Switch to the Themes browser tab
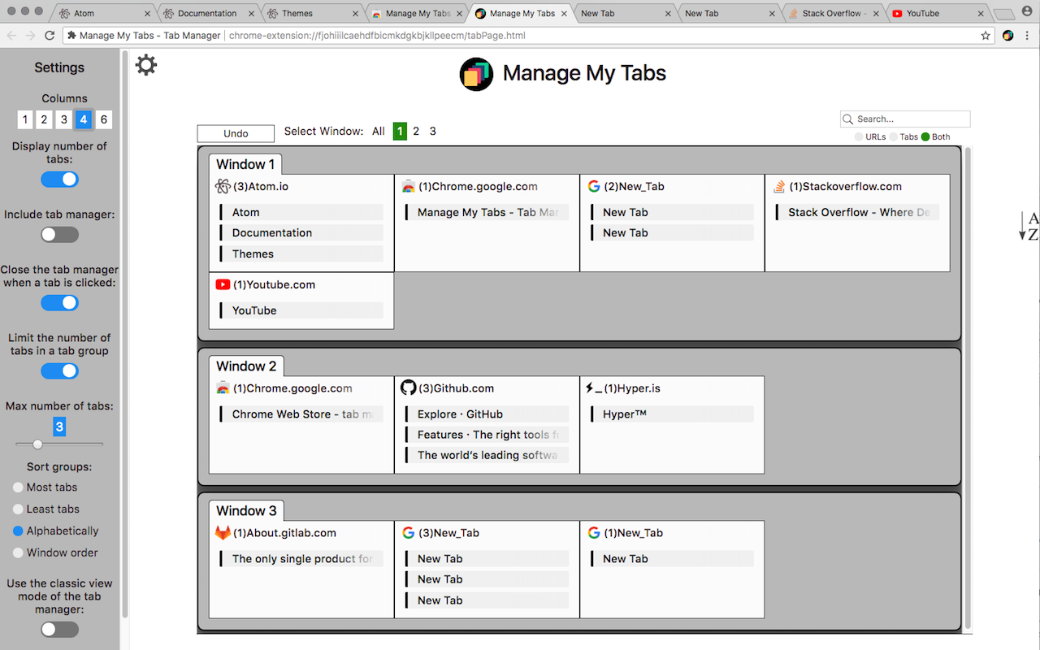 pyautogui.click(x=311, y=14)
